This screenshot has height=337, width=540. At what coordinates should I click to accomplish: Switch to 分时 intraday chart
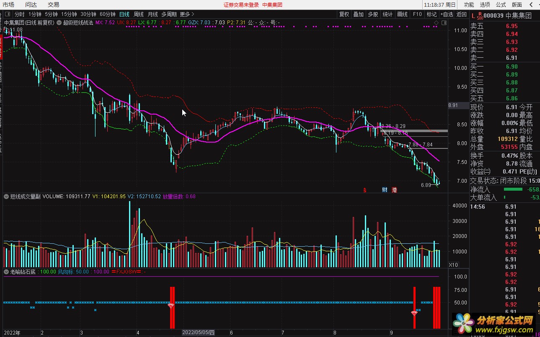point(20,14)
